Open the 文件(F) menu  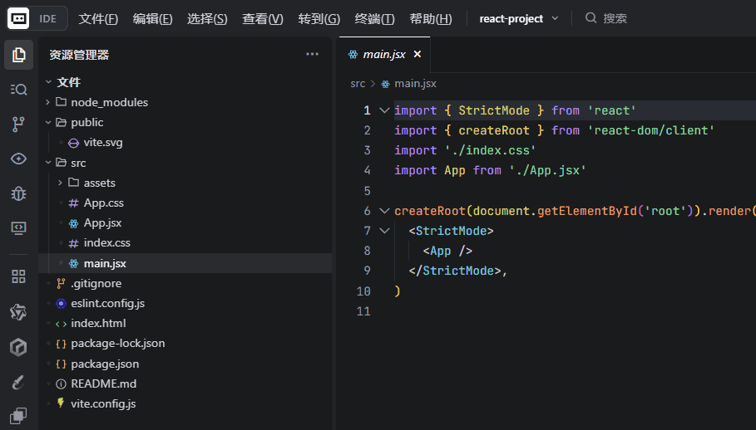pos(98,19)
